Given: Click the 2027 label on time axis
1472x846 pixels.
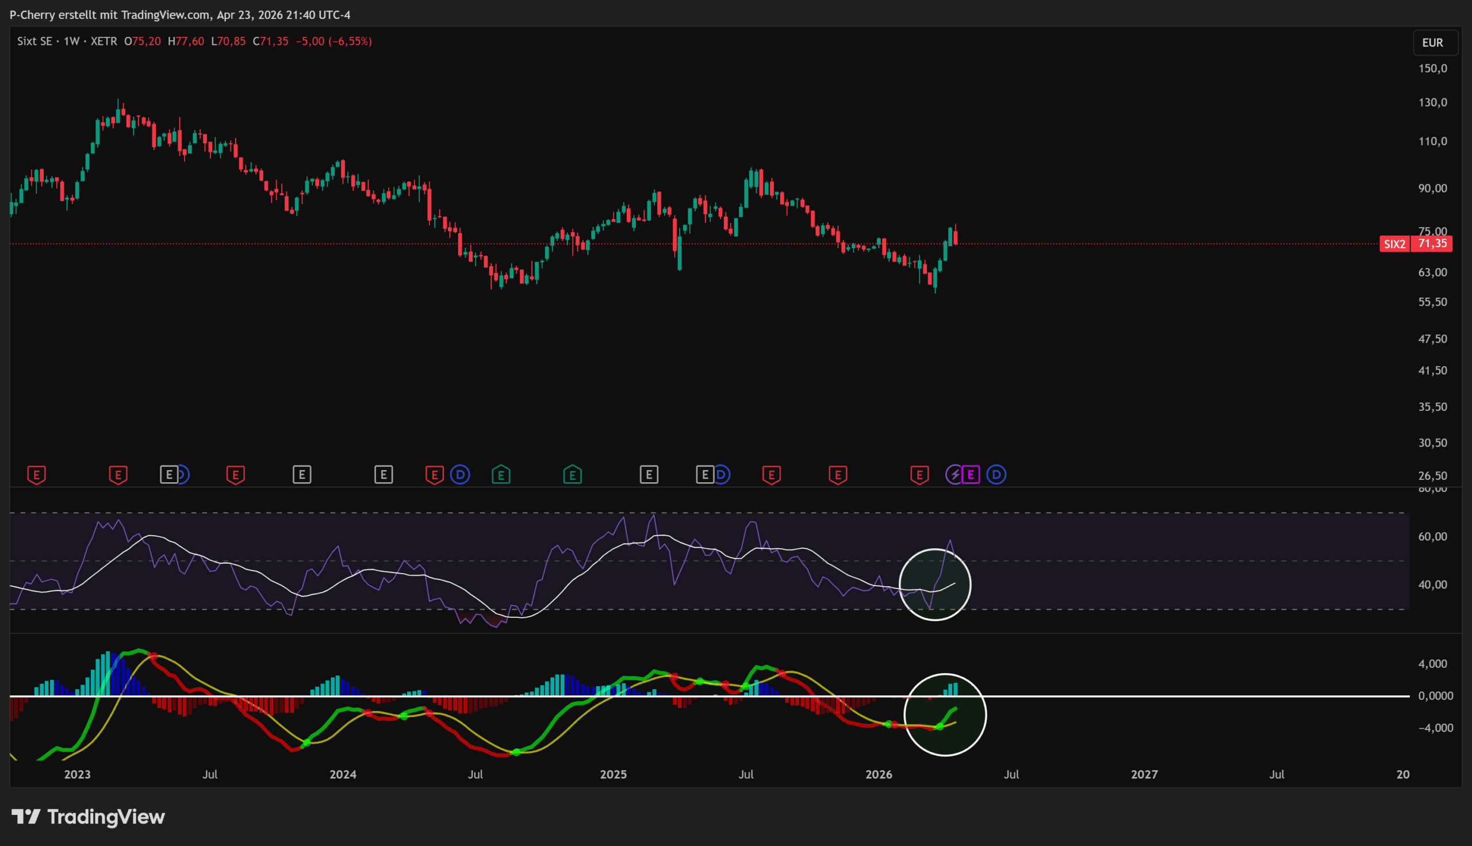Looking at the screenshot, I should pos(1144,774).
